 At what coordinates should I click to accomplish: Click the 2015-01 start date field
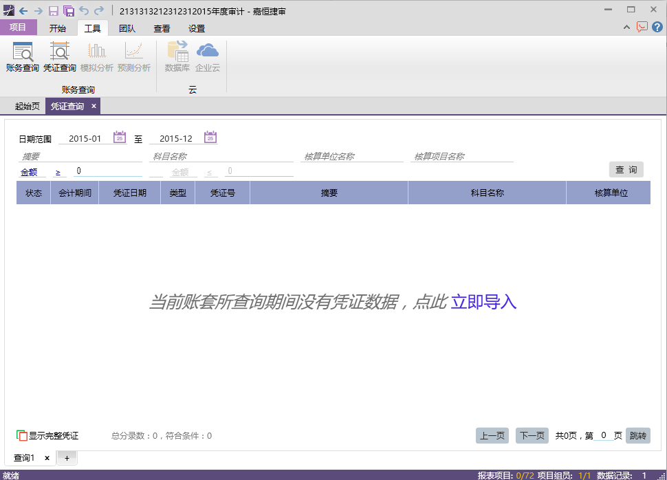[85, 138]
